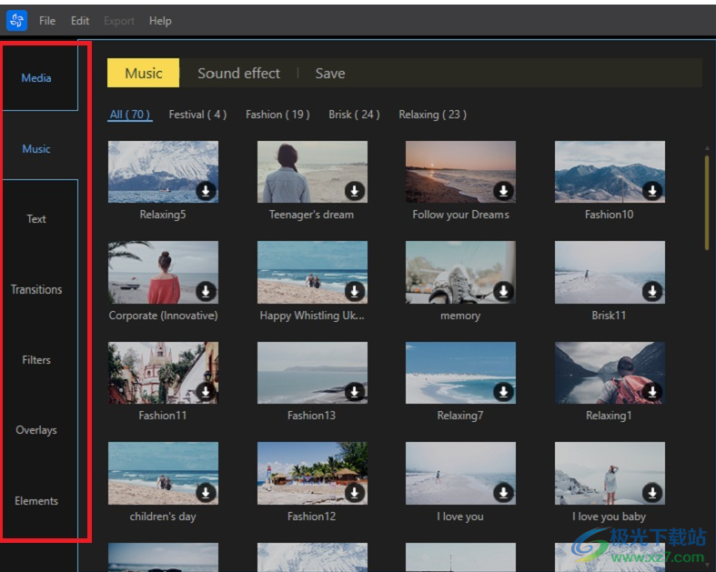Select the Fashion10 mountain thumbnail

tap(610, 172)
